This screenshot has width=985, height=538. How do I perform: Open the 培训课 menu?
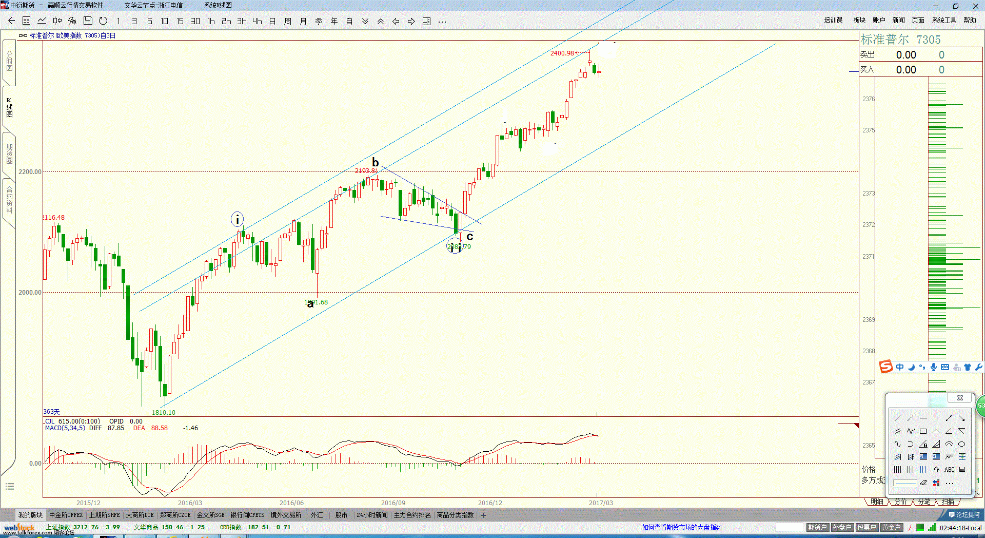(833, 20)
